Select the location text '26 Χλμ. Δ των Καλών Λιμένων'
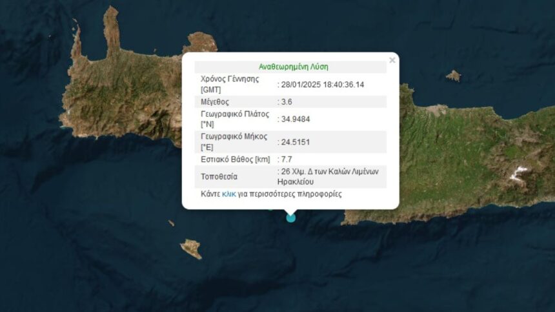 pyautogui.click(x=330, y=171)
